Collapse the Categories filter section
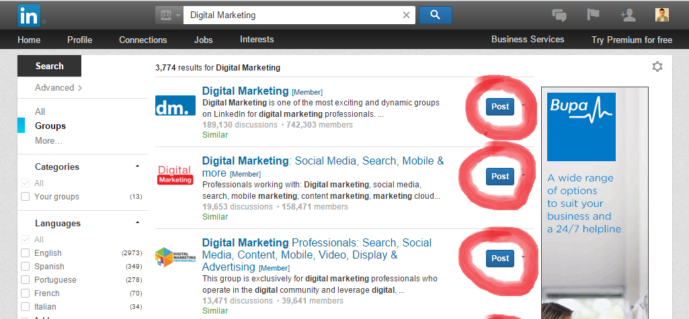Image resolution: width=689 pixels, height=319 pixels. [137, 167]
